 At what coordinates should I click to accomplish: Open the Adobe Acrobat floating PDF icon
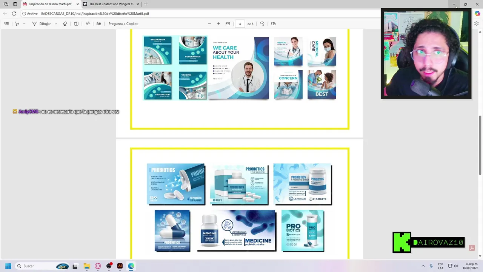[472, 248]
